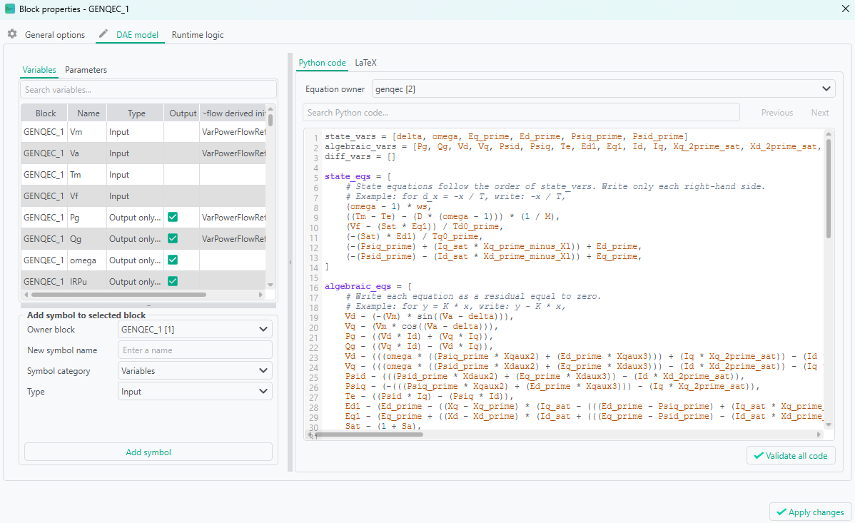Open the Type dropdown set to Input

195,392
